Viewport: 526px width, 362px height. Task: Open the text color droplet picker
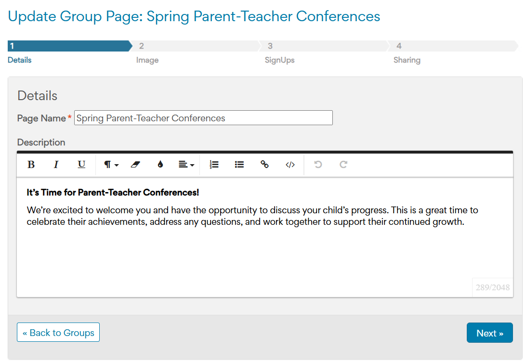pyautogui.click(x=160, y=165)
